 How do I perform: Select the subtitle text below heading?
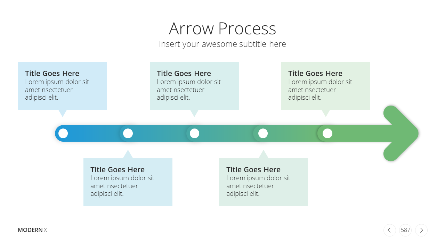click(222, 44)
